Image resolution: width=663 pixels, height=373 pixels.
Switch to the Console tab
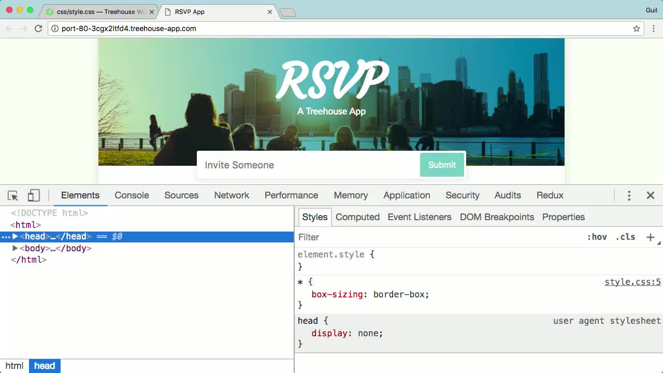point(132,195)
